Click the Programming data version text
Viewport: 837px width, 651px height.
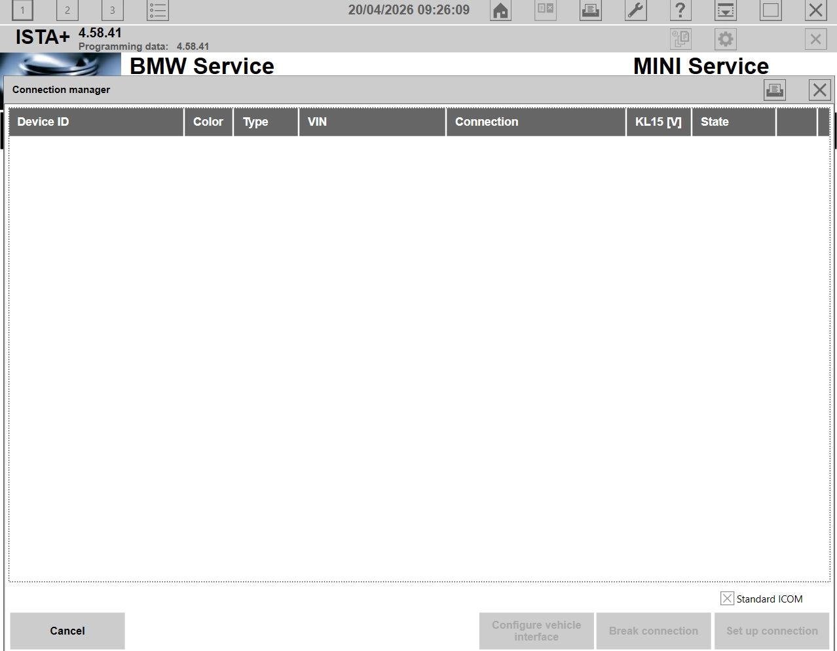point(144,46)
